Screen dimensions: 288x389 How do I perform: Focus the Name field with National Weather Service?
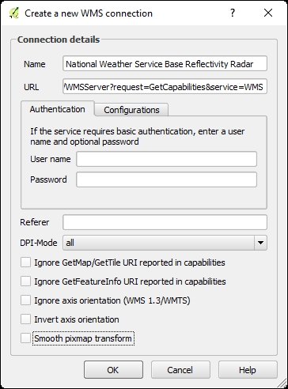[x=165, y=63]
